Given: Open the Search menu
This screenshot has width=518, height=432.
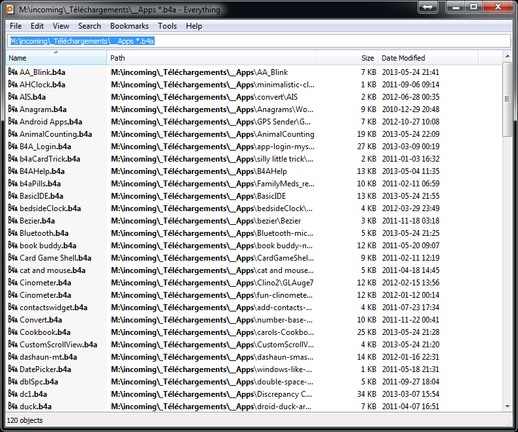Looking at the screenshot, I should 89,26.
